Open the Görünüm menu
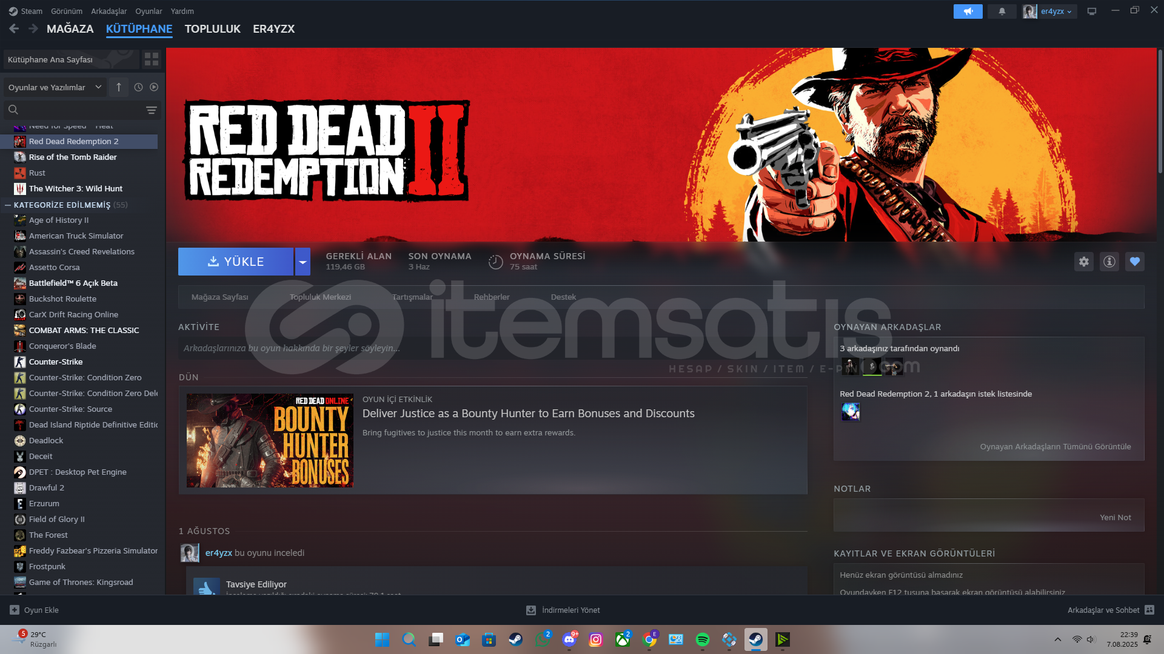This screenshot has width=1164, height=654. [x=66, y=11]
